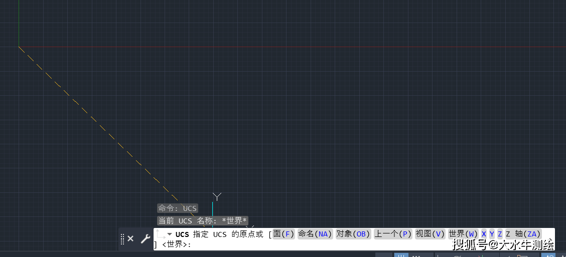This screenshot has width=566, height=257.
Task: Choose the 视图(V) option in the UCS prompt
Action: click(x=430, y=234)
